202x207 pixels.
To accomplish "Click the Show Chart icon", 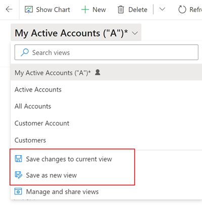I will pos(29,10).
